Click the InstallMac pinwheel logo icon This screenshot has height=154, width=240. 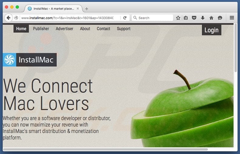[9, 60]
